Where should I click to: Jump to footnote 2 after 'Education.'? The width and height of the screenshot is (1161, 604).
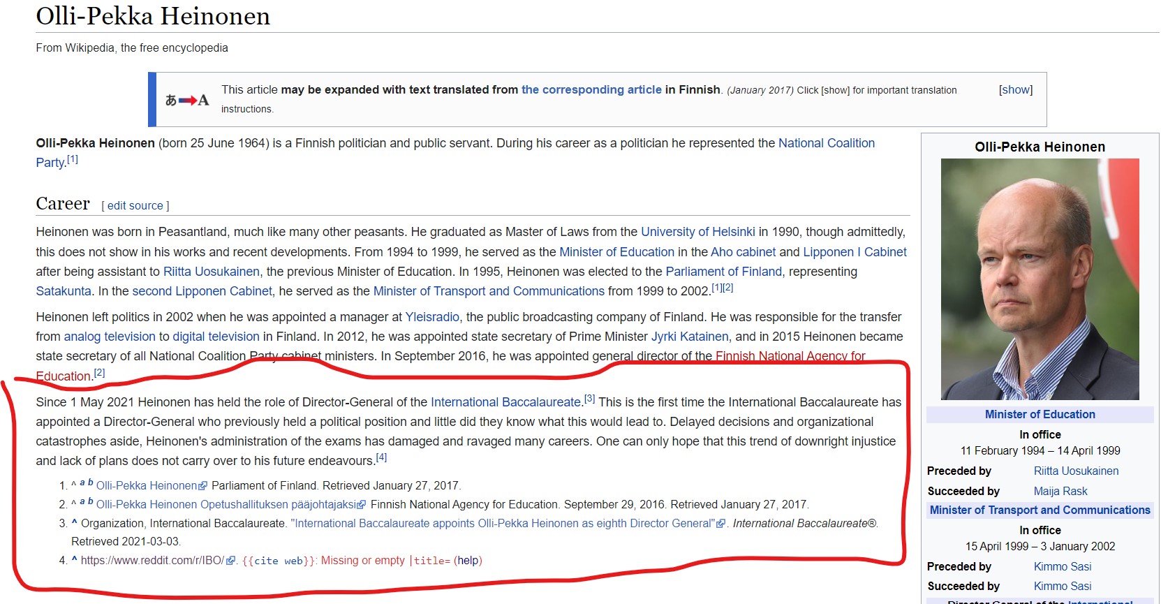click(99, 373)
